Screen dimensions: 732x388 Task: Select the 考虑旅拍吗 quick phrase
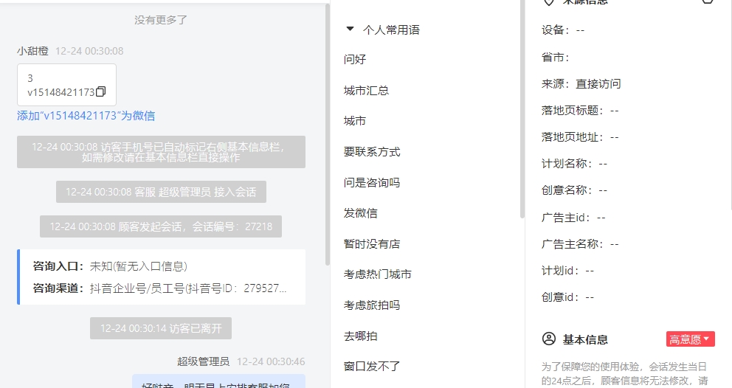[372, 305]
